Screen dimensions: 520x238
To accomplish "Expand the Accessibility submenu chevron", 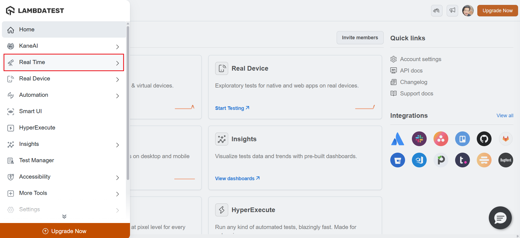I will 117,177.
